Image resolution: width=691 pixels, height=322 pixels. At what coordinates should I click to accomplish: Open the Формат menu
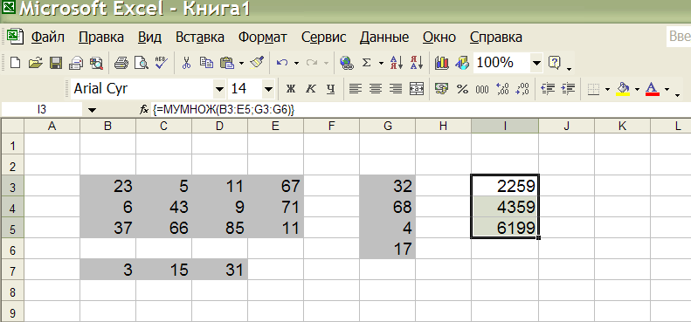pyautogui.click(x=263, y=37)
